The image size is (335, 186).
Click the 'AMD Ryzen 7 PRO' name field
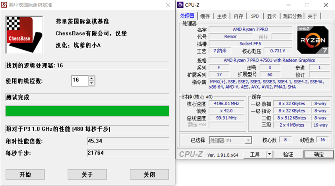click(250, 29)
